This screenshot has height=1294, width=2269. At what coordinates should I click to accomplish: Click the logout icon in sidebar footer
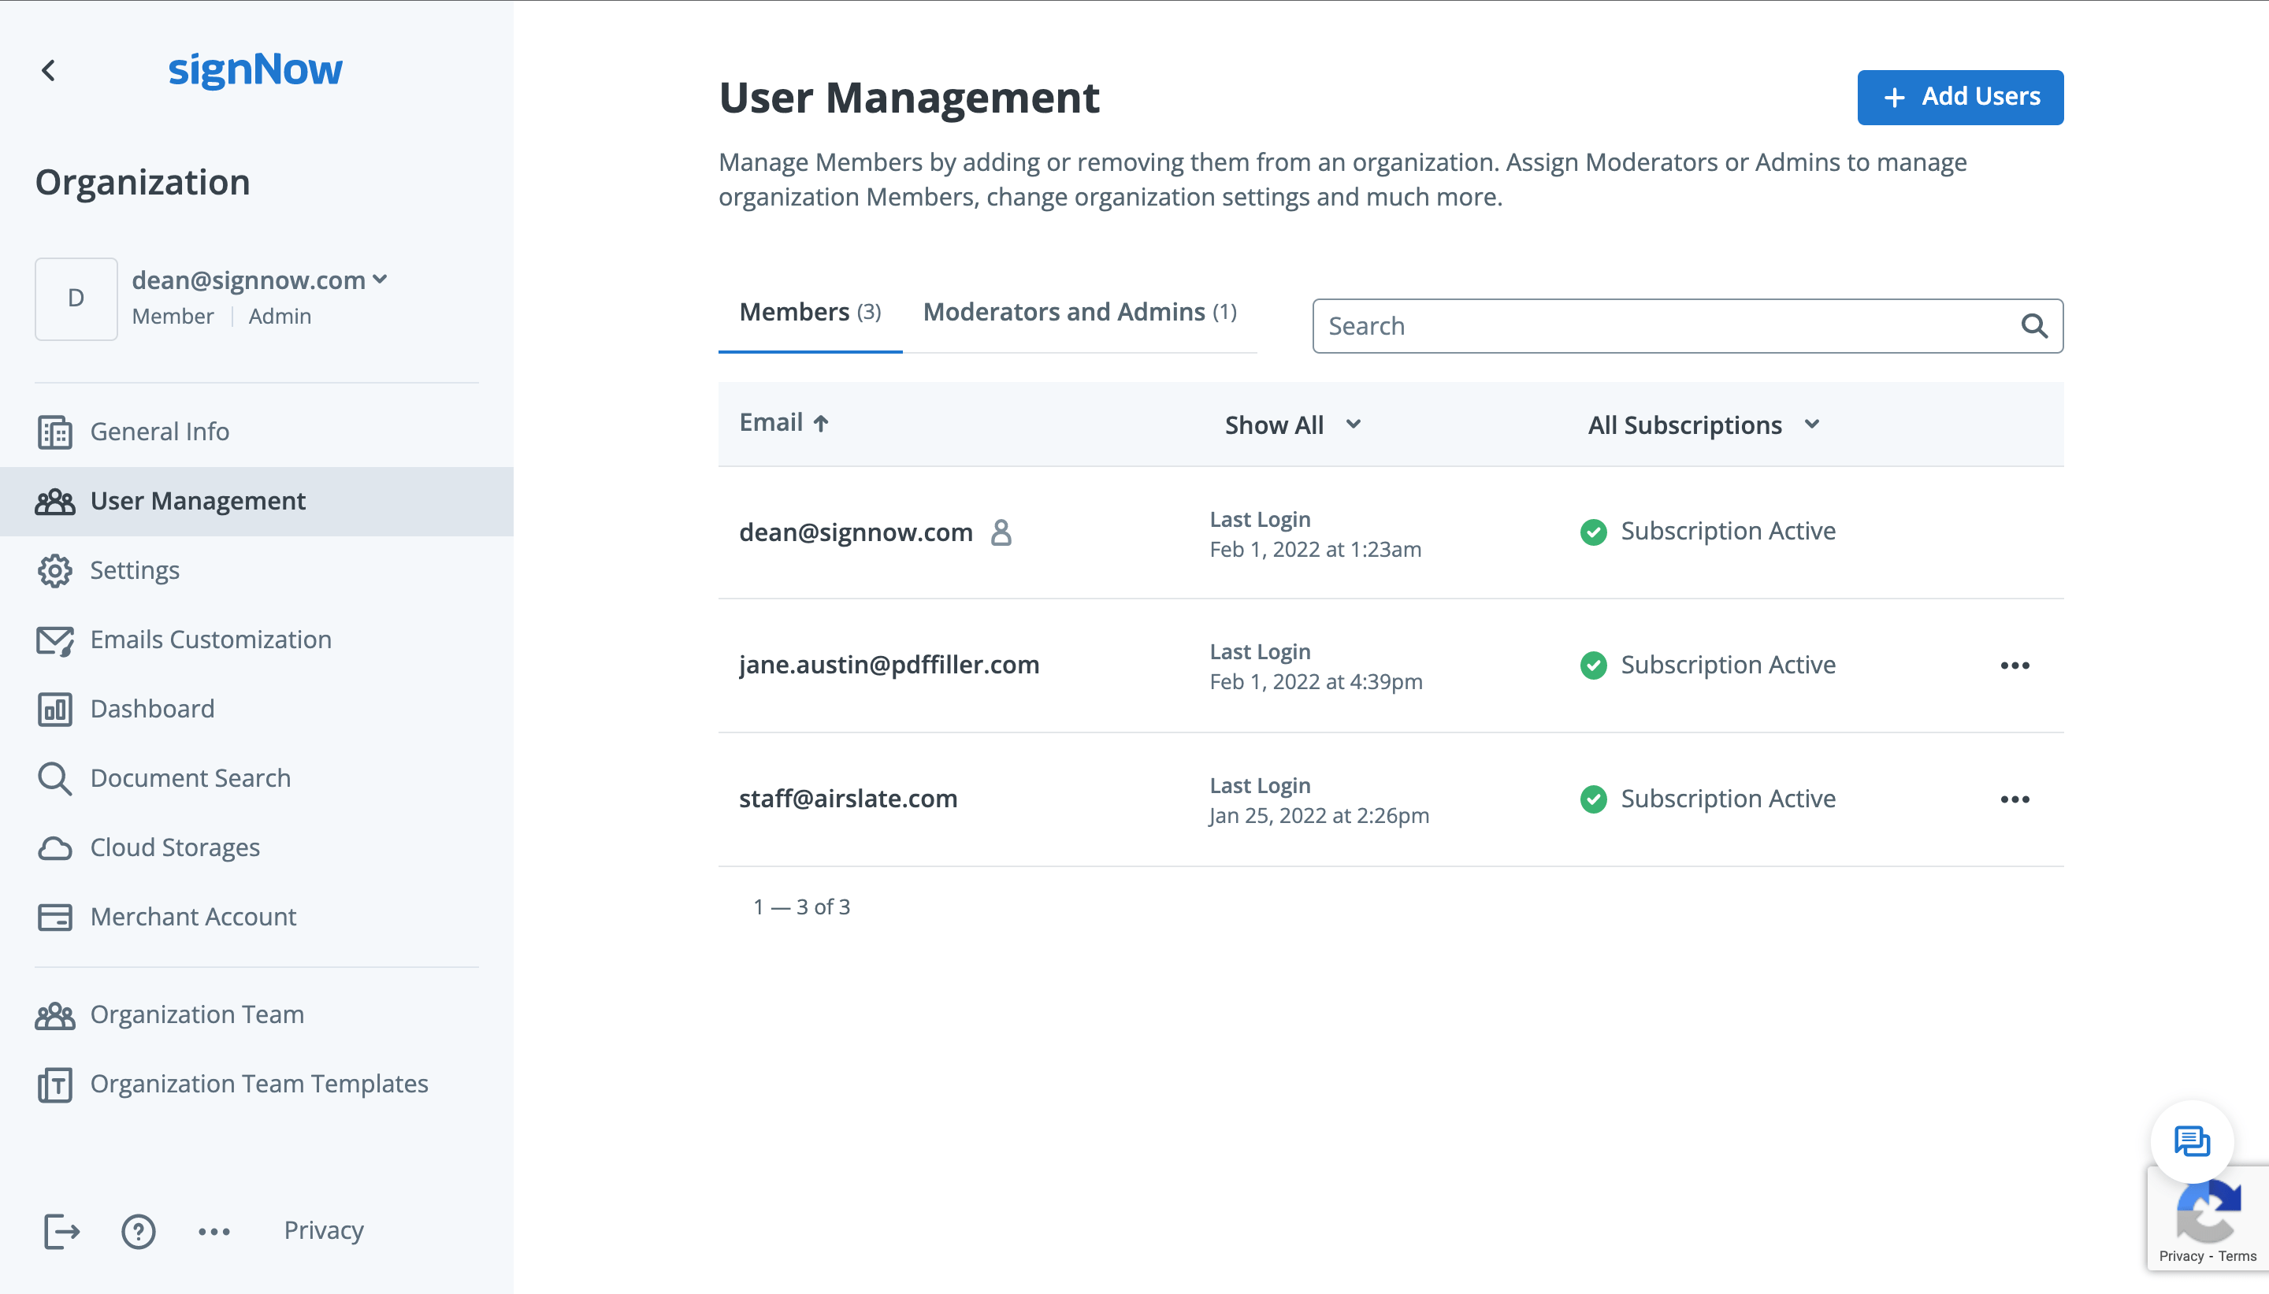[x=61, y=1231]
